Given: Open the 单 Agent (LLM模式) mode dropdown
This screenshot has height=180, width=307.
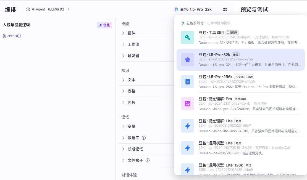Looking at the screenshot, I should (48, 9).
